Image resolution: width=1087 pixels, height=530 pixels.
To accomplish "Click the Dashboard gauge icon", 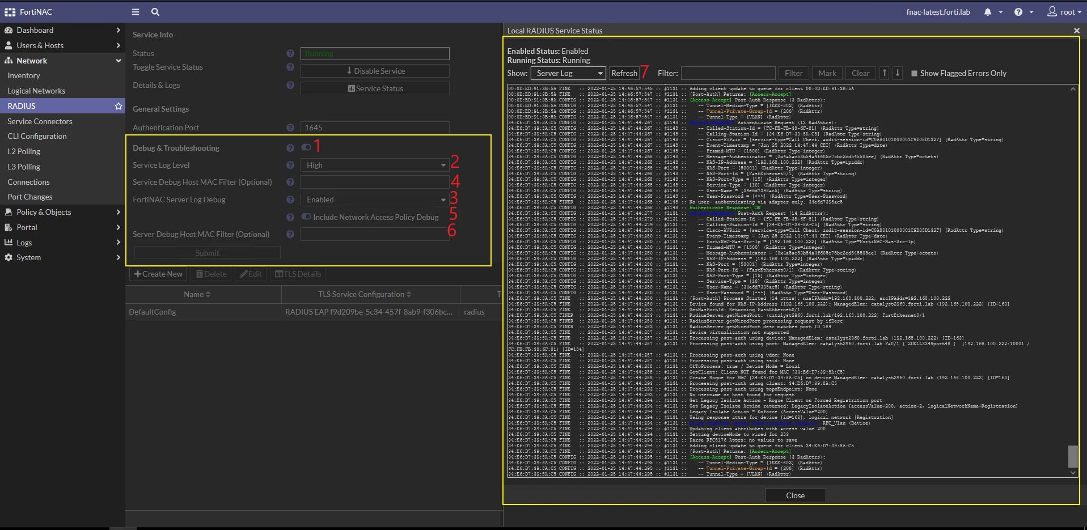I will (x=9, y=30).
